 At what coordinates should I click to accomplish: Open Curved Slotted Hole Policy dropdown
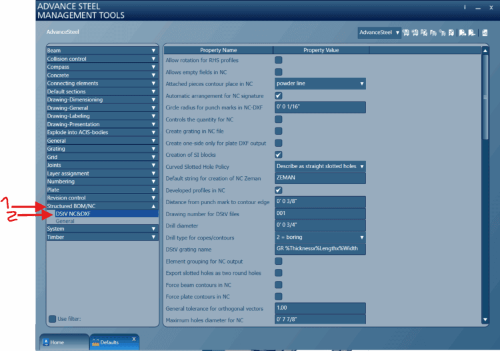320,166
